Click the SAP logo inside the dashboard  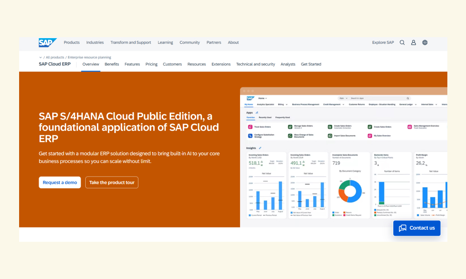click(250, 98)
